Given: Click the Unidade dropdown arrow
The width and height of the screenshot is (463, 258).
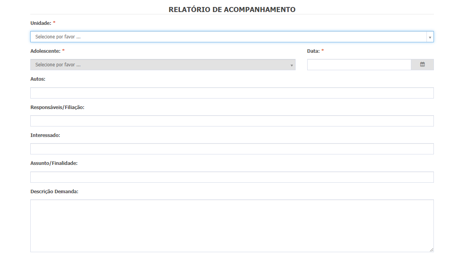Looking at the screenshot, I should pyautogui.click(x=430, y=37).
